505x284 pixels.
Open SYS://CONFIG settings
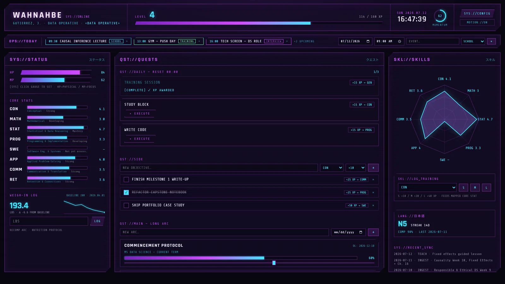coord(477,14)
